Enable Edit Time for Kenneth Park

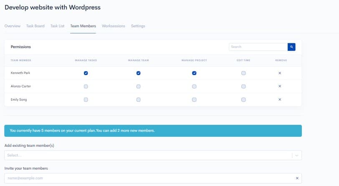[243, 73]
